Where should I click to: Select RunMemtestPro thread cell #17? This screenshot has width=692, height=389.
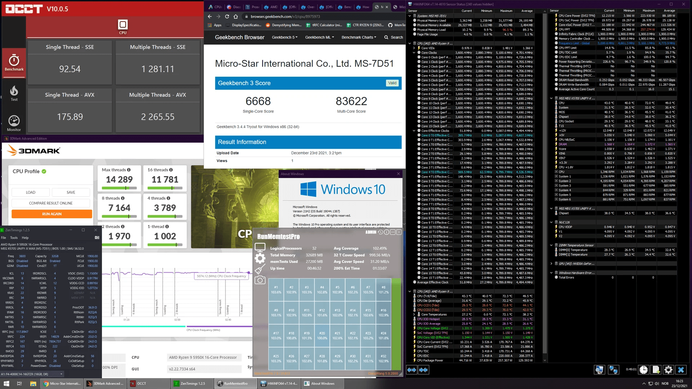pyautogui.click(x=276, y=335)
